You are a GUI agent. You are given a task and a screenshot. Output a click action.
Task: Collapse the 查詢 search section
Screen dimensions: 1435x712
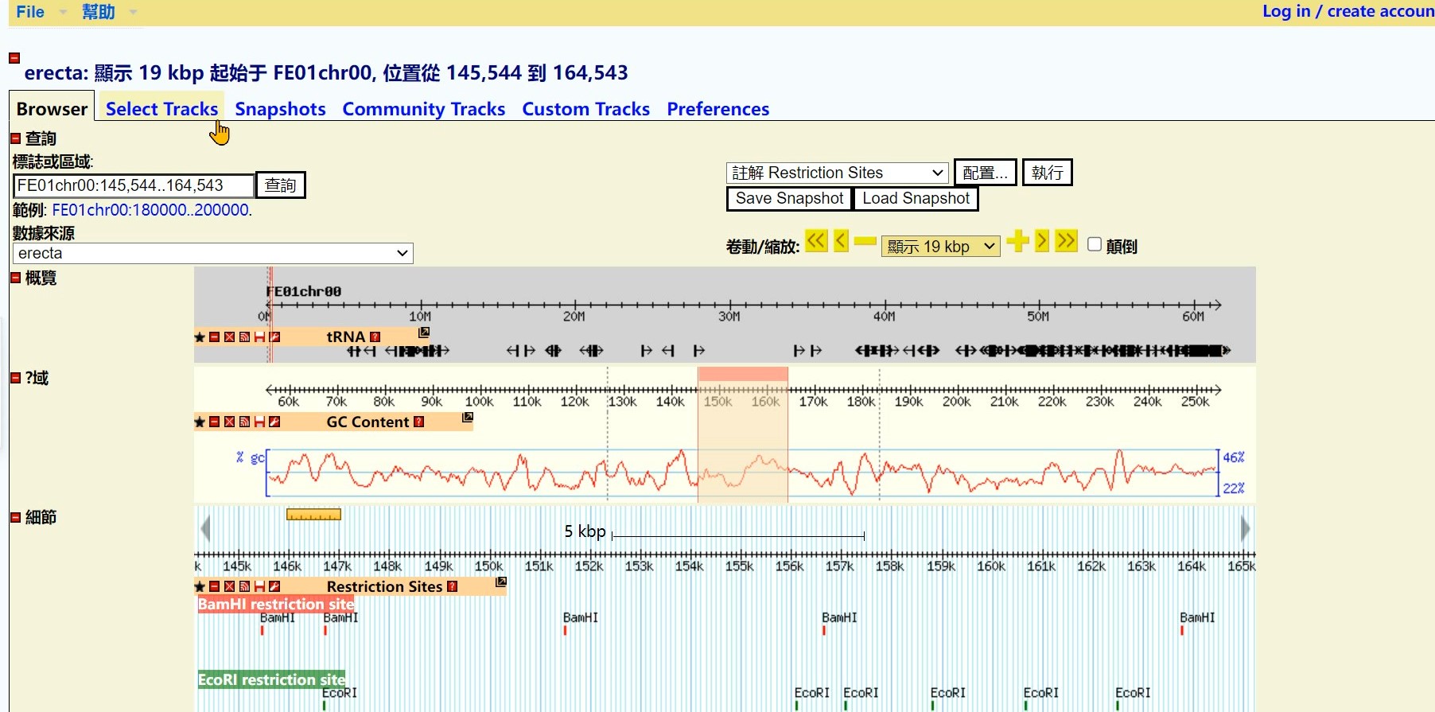[x=15, y=138]
